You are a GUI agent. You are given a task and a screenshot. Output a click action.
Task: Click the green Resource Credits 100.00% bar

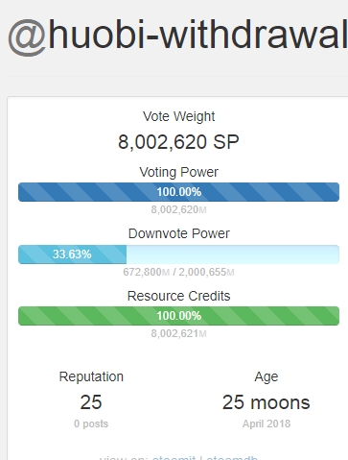pyautogui.click(x=178, y=316)
